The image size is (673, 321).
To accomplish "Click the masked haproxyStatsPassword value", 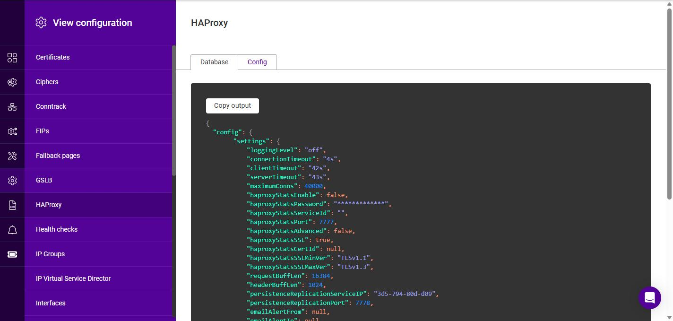I will pos(361,204).
